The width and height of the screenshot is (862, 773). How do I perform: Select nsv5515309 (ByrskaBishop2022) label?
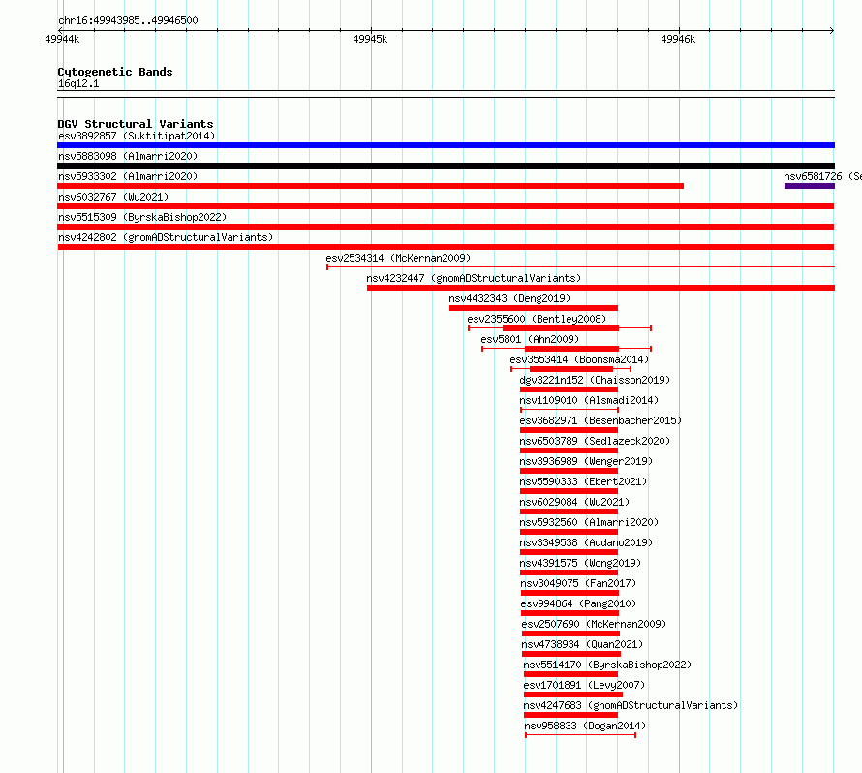point(142,217)
